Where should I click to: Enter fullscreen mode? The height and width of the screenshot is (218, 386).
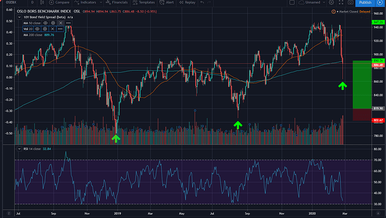click(341, 2)
